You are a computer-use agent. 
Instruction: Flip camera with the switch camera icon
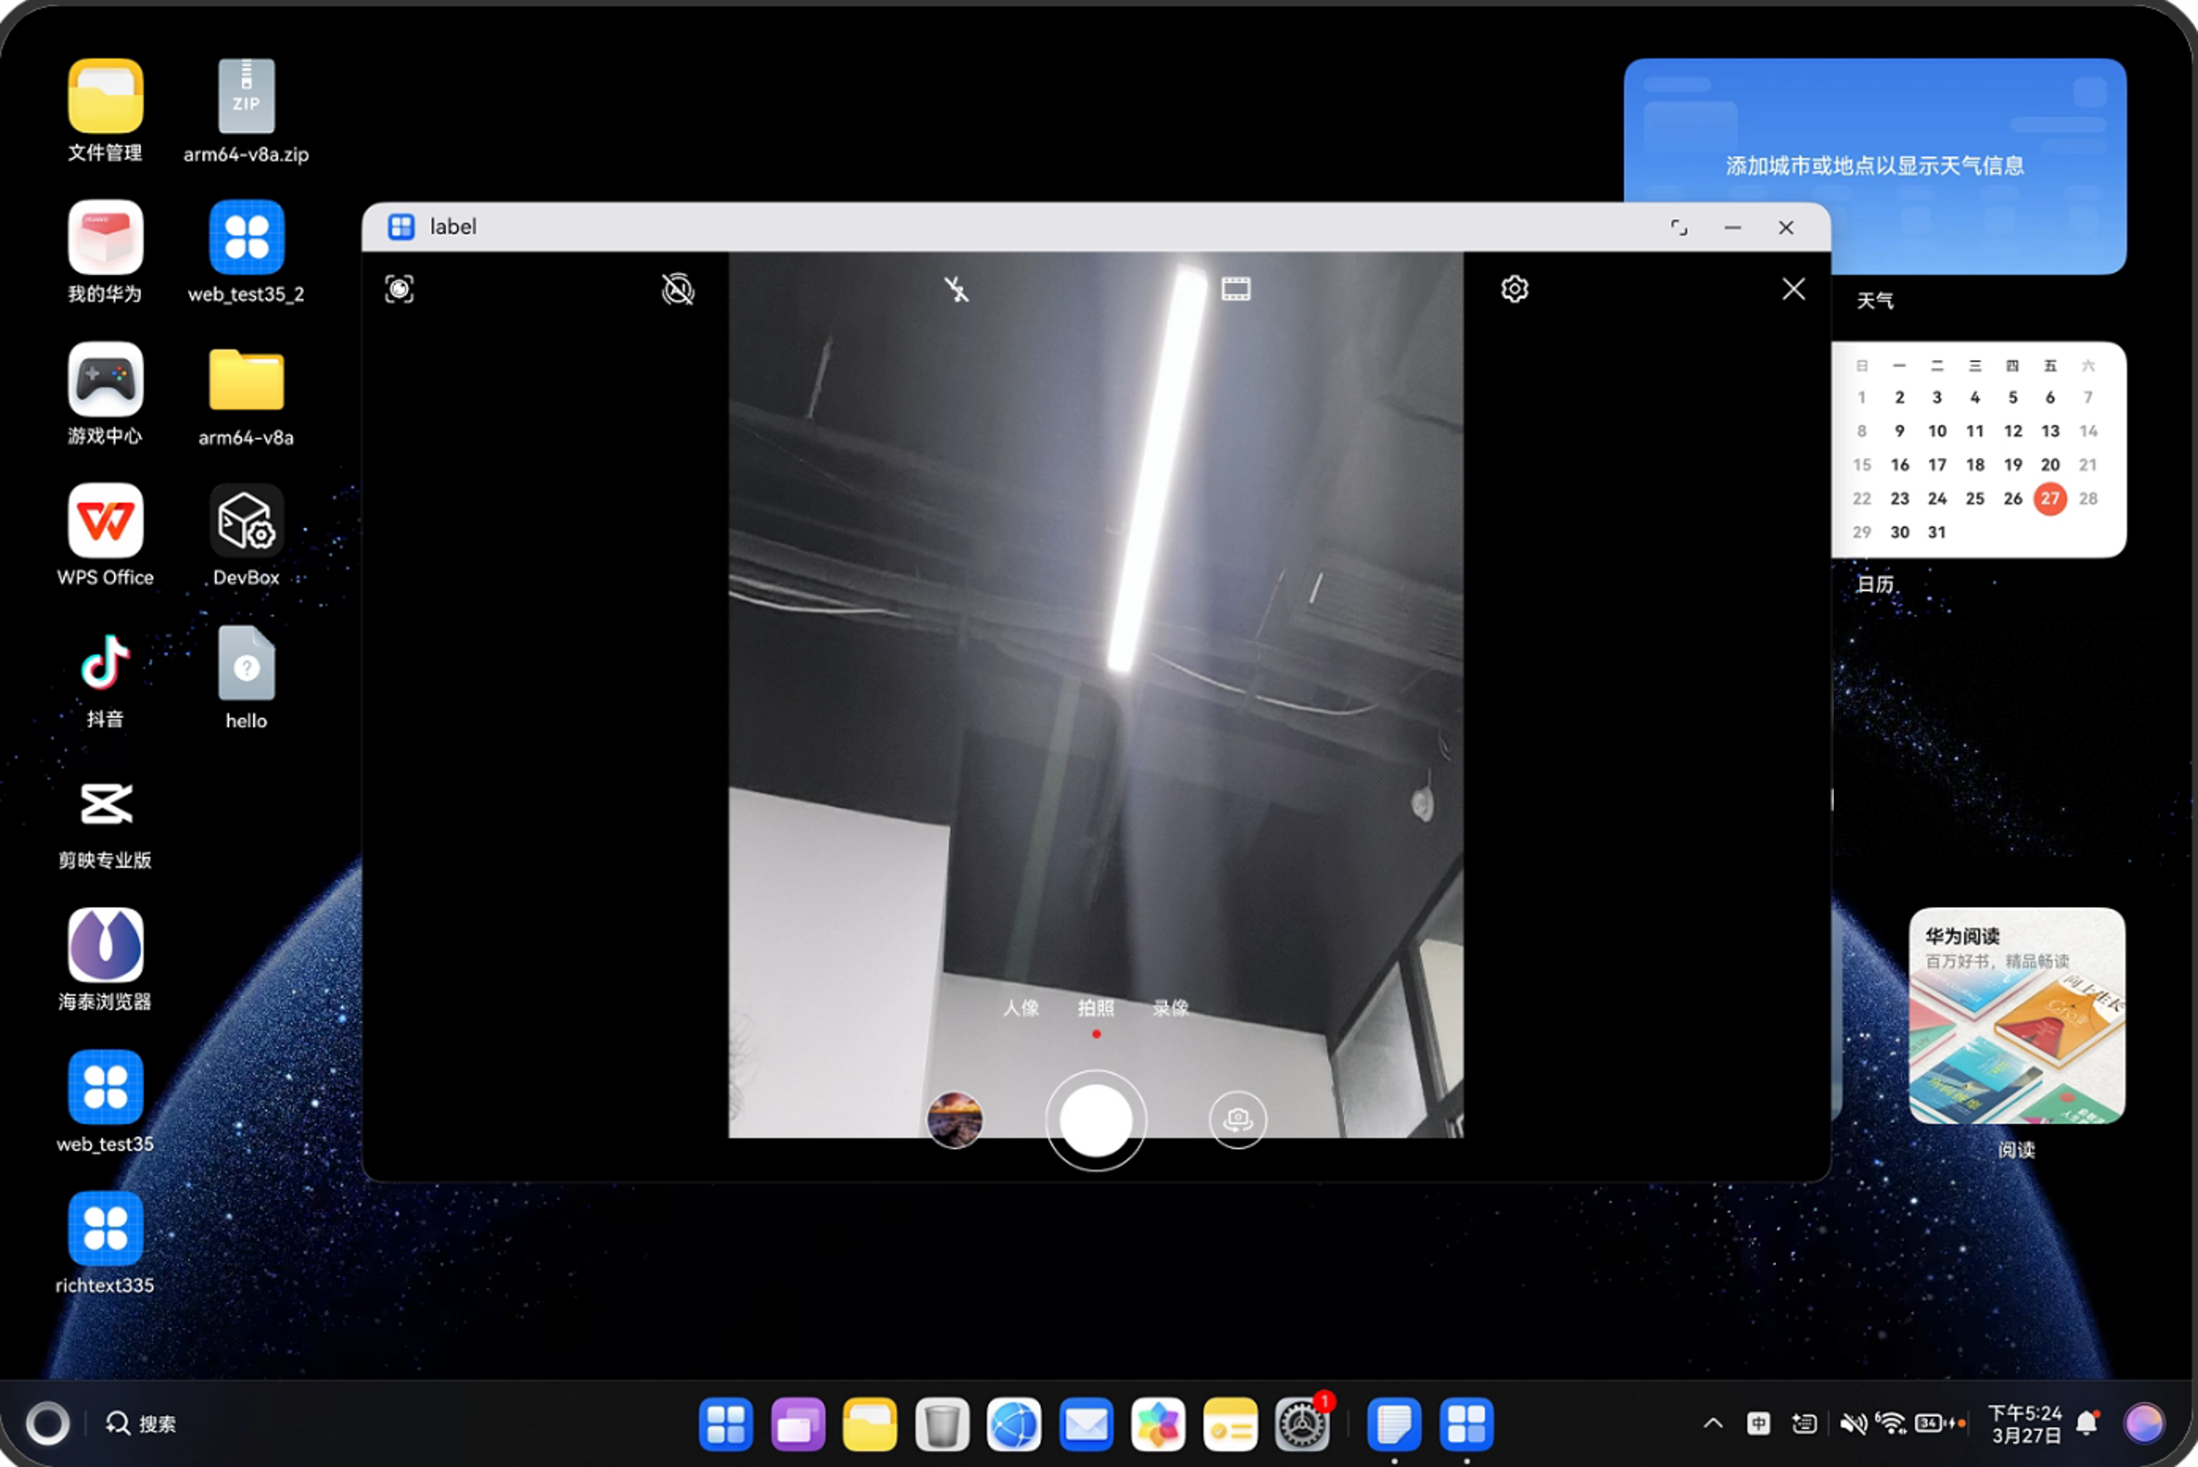(1237, 1119)
